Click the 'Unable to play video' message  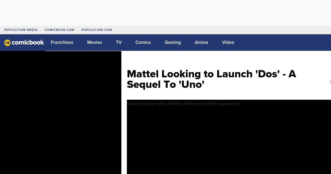coord(183,104)
